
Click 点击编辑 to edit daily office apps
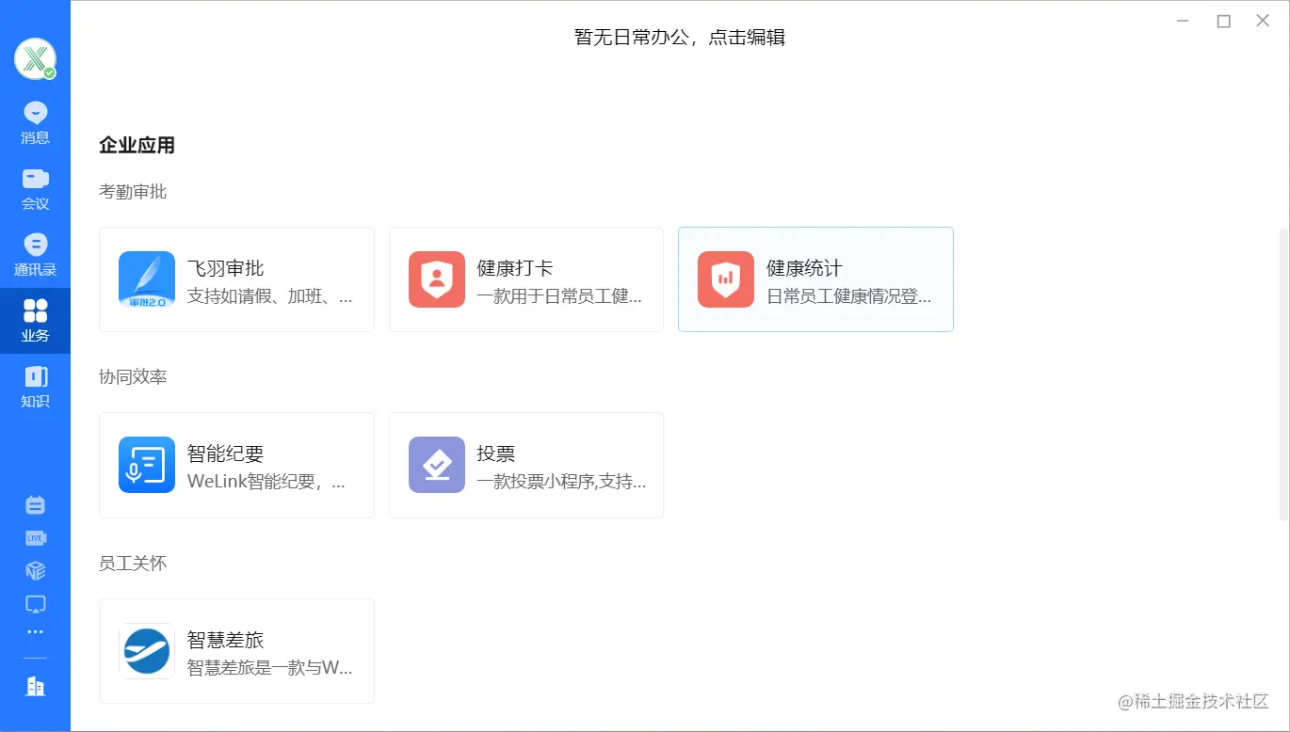point(750,38)
